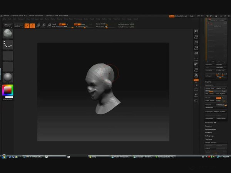Click the Divide button
This screenshot has height=173, width=231.
[x=210, y=98]
